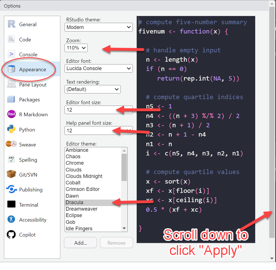
Task: Switch to the R Markdown section
Action: [33, 115]
